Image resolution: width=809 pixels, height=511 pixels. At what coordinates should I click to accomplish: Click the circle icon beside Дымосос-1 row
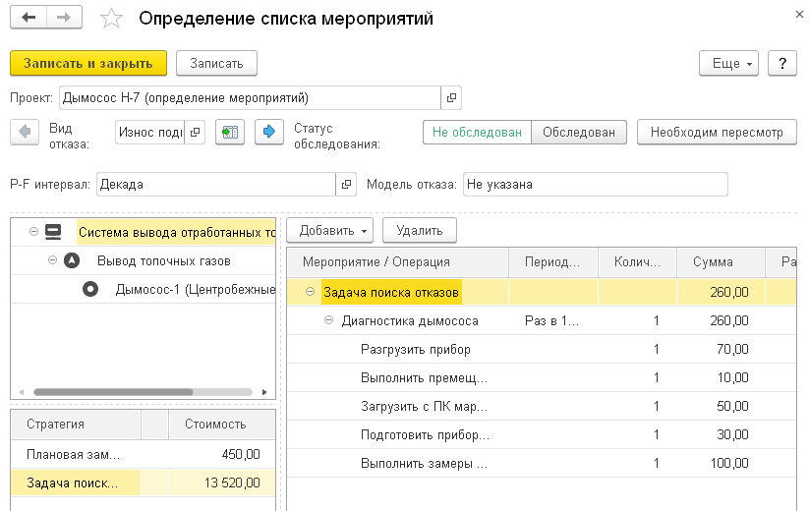[90, 289]
